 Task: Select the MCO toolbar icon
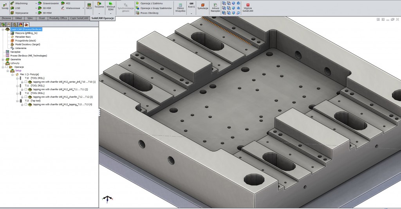[89, 5]
